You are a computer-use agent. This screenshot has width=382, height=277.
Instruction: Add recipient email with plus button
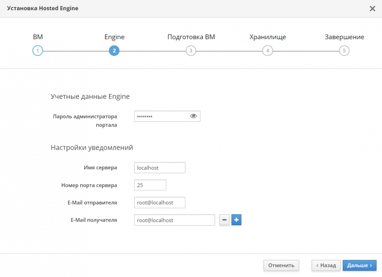coord(237,220)
